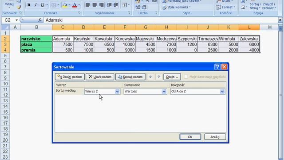Align cell text to the right
The width and height of the screenshot is (284, 160).
(x=102, y=5)
